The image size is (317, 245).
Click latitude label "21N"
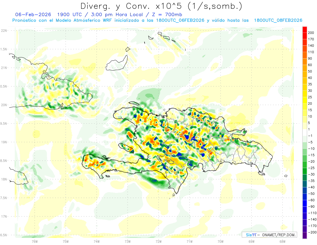coord(4,68)
